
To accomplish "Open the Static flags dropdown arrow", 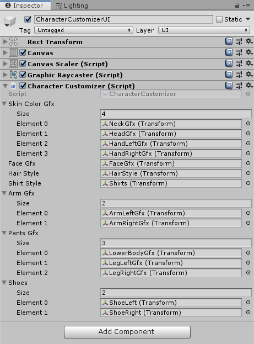I will (248, 19).
